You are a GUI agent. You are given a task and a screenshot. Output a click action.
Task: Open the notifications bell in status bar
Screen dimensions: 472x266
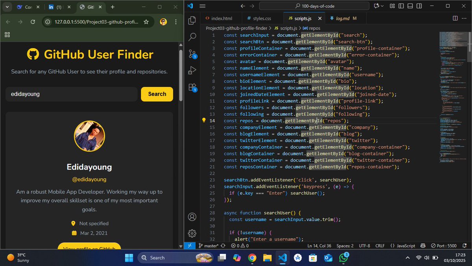(x=465, y=246)
